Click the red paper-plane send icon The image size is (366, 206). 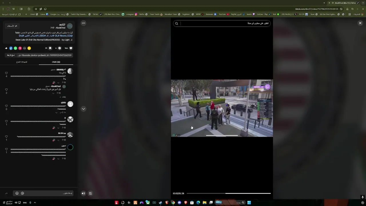20,48
